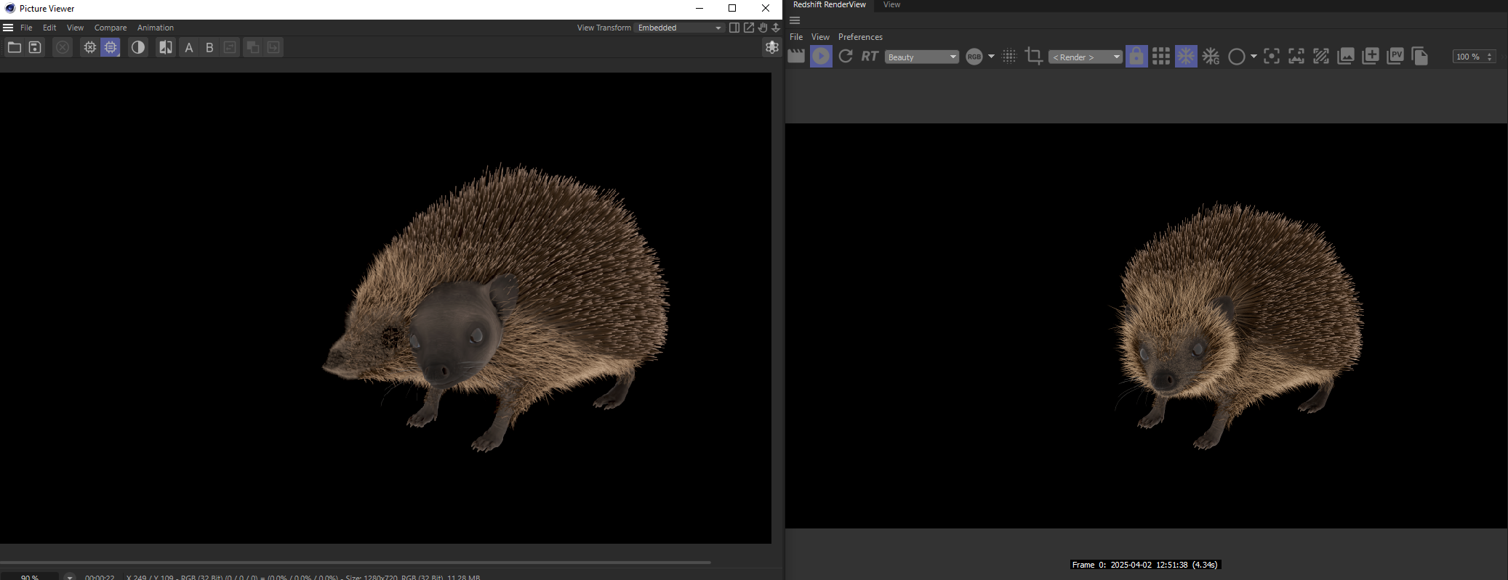The height and width of the screenshot is (580, 1508).
Task: Toggle the highlighted snowflake freeze button
Action: click(1186, 57)
